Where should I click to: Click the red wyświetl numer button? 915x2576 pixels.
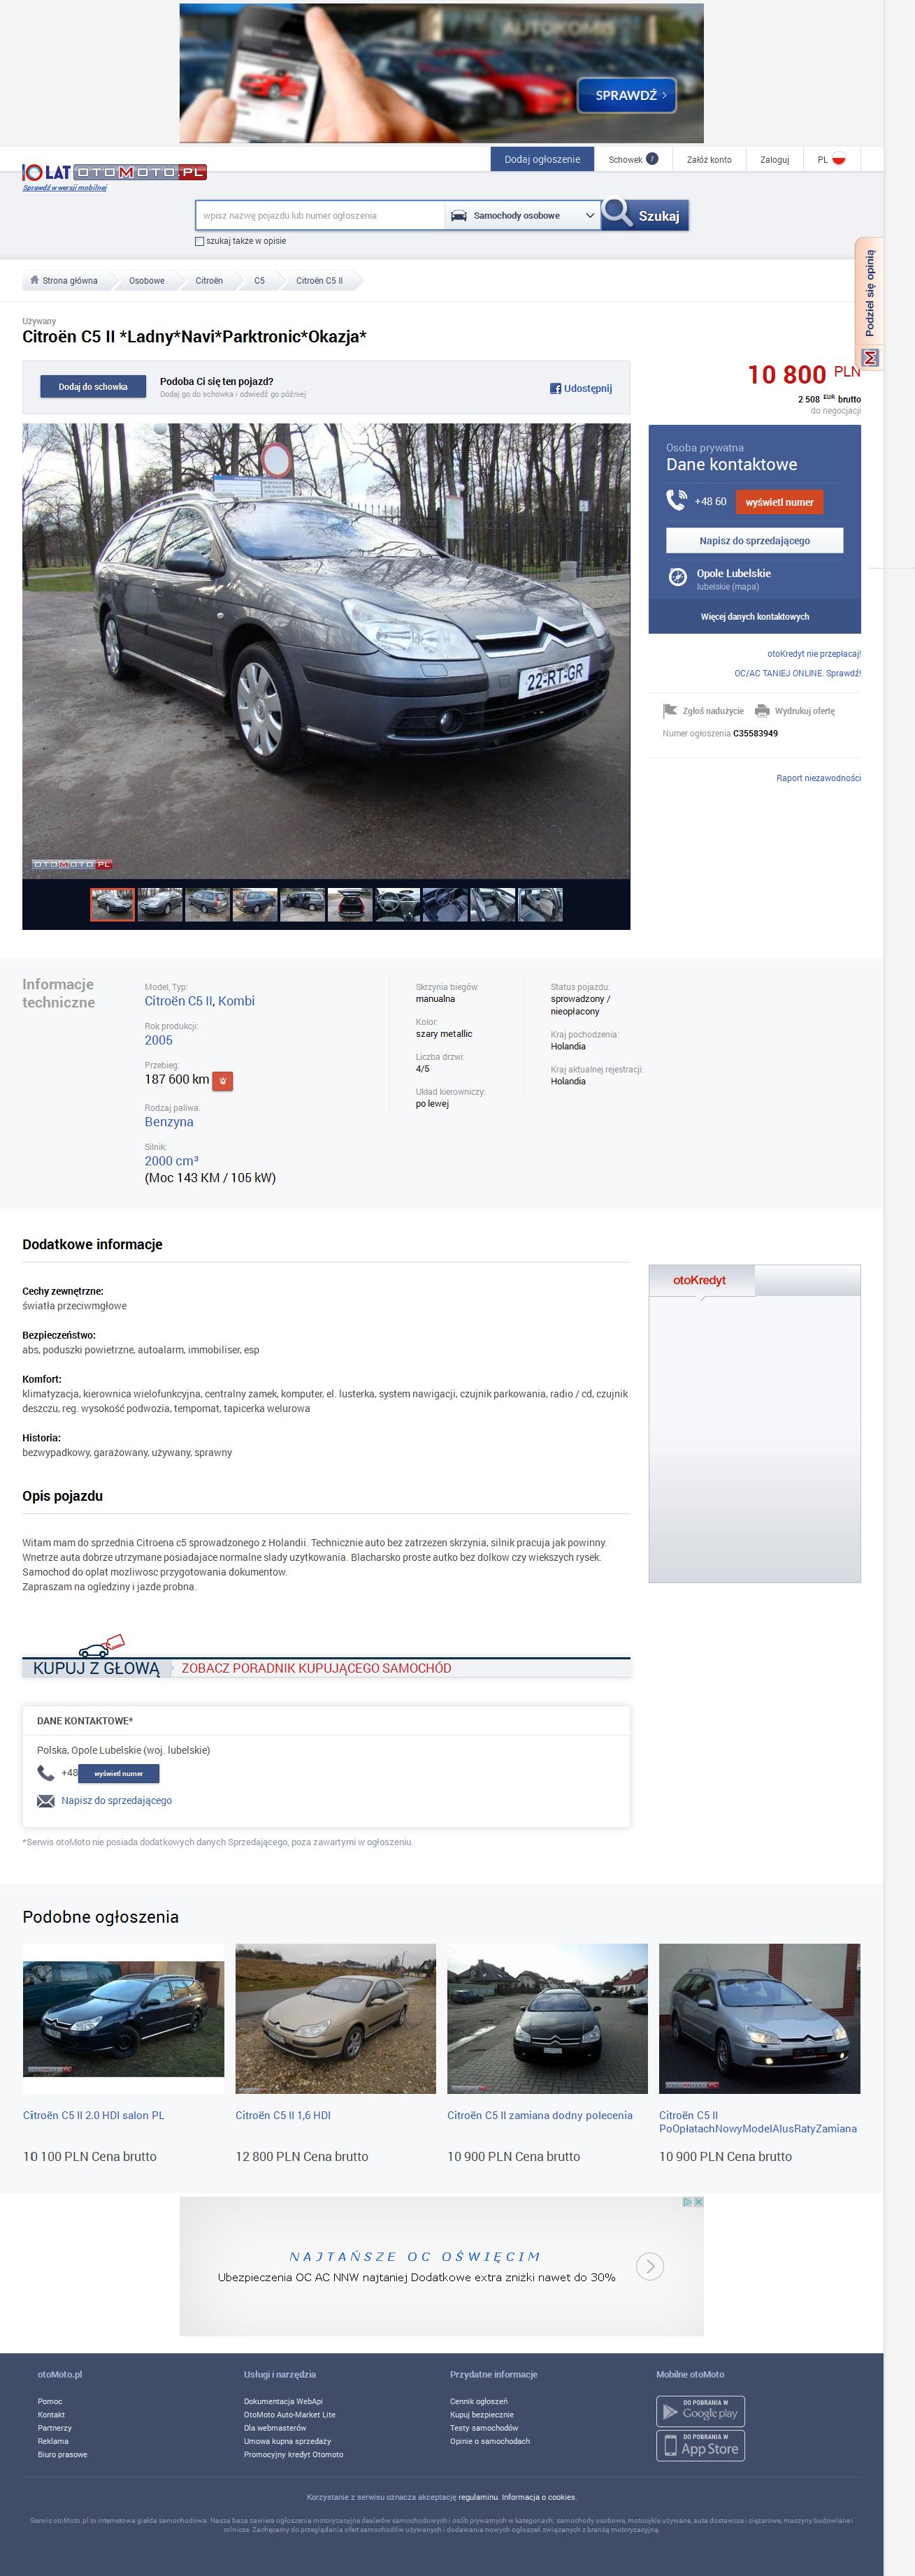pos(779,502)
